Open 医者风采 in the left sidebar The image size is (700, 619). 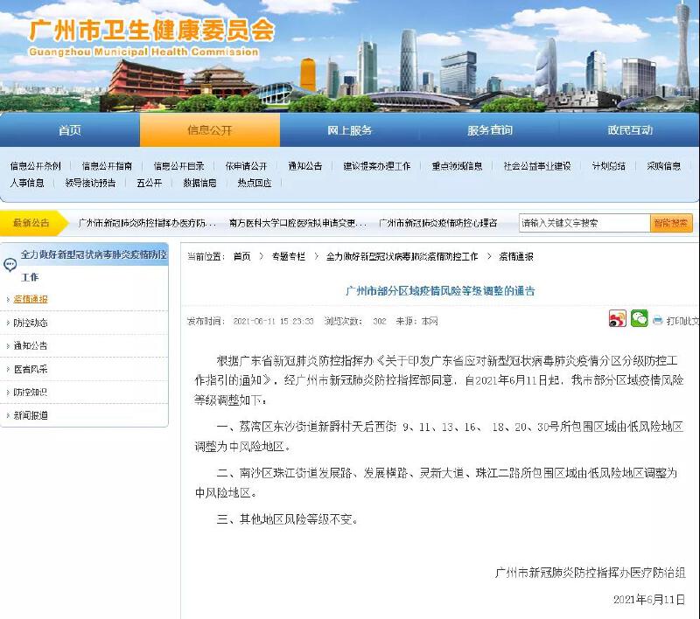click(x=31, y=369)
